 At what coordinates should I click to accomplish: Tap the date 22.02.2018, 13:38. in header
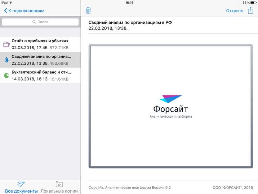[108, 29]
